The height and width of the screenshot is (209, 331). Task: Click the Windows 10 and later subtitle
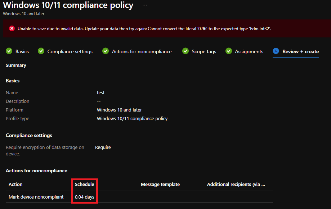click(x=23, y=13)
